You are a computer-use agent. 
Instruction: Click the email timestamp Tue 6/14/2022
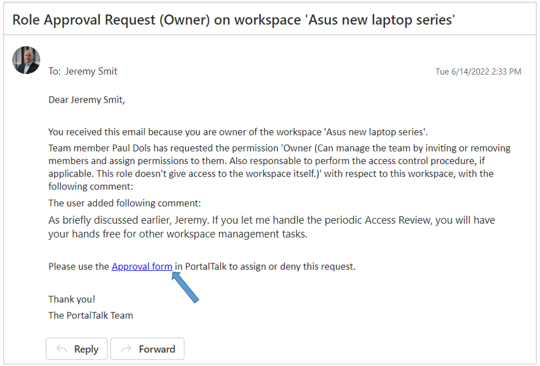click(479, 72)
